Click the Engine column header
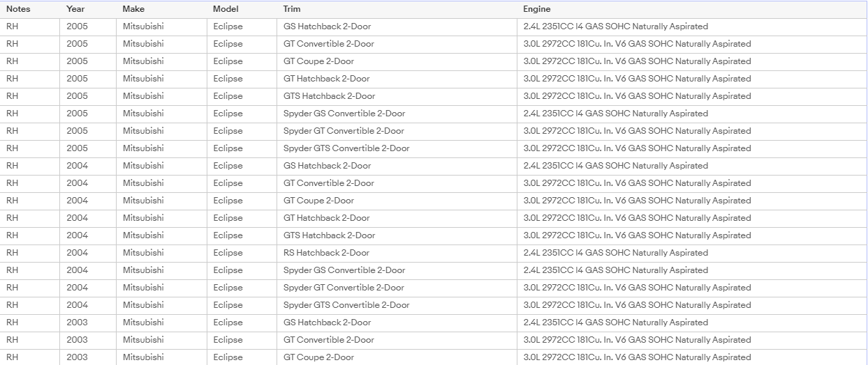Screen dimensions: 868x365 pos(537,9)
